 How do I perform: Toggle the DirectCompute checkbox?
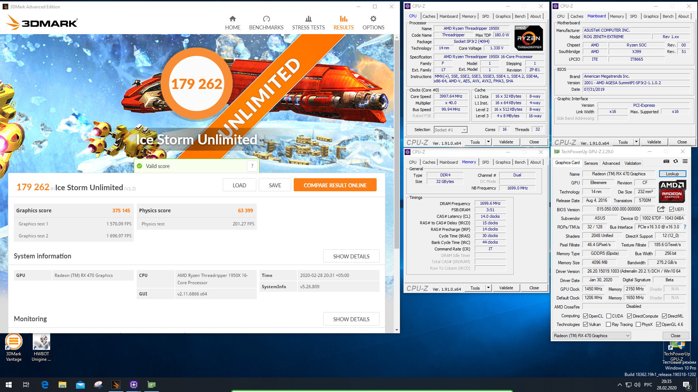point(629,316)
